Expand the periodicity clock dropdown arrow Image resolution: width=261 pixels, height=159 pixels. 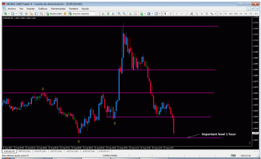click(x=152, y=14)
